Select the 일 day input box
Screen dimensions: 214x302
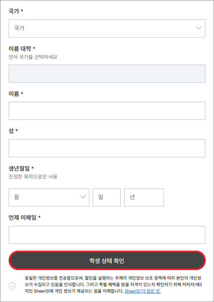107,197
